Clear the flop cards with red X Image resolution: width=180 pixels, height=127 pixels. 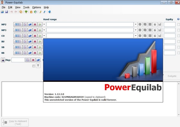click(33, 60)
